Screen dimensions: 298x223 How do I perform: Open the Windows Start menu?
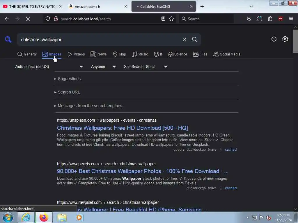tap(8, 217)
